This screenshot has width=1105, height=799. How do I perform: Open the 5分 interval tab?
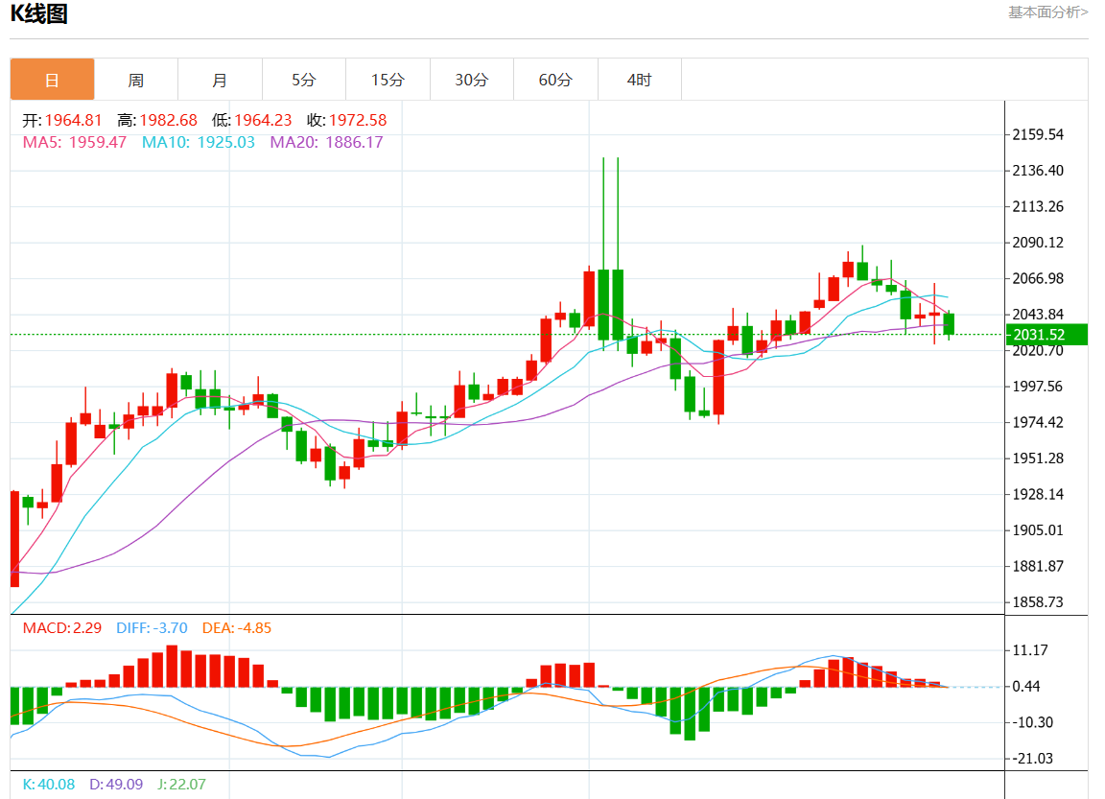pyautogui.click(x=304, y=80)
